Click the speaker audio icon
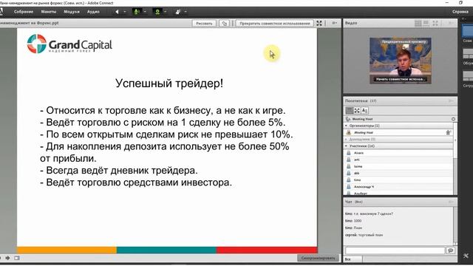 [117, 12]
